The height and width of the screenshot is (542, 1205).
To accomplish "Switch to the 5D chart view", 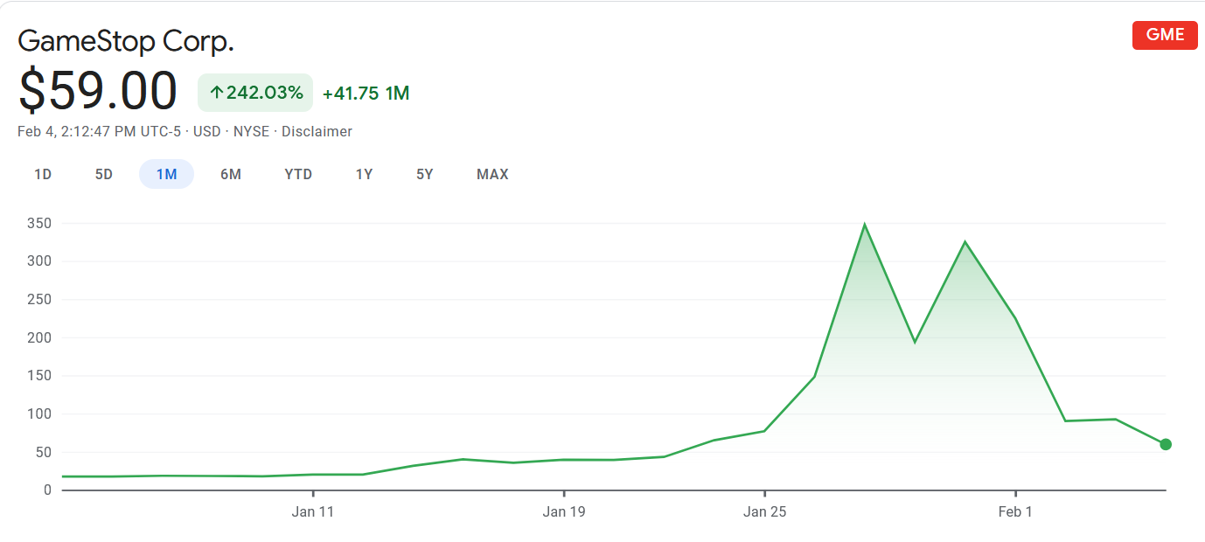I will coord(103,174).
